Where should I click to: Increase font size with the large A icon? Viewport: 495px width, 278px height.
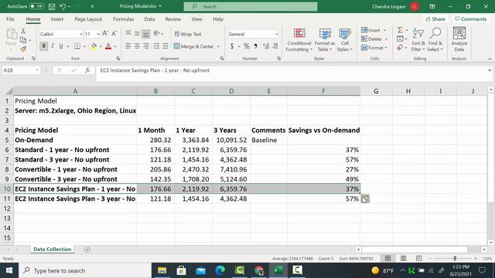point(105,33)
